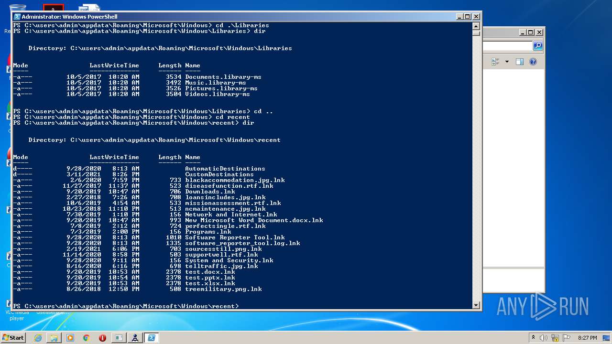The width and height of the screenshot is (612, 344).
Task: Click New Microsoft Word Document.docx.lnk entry
Action: [254, 220]
